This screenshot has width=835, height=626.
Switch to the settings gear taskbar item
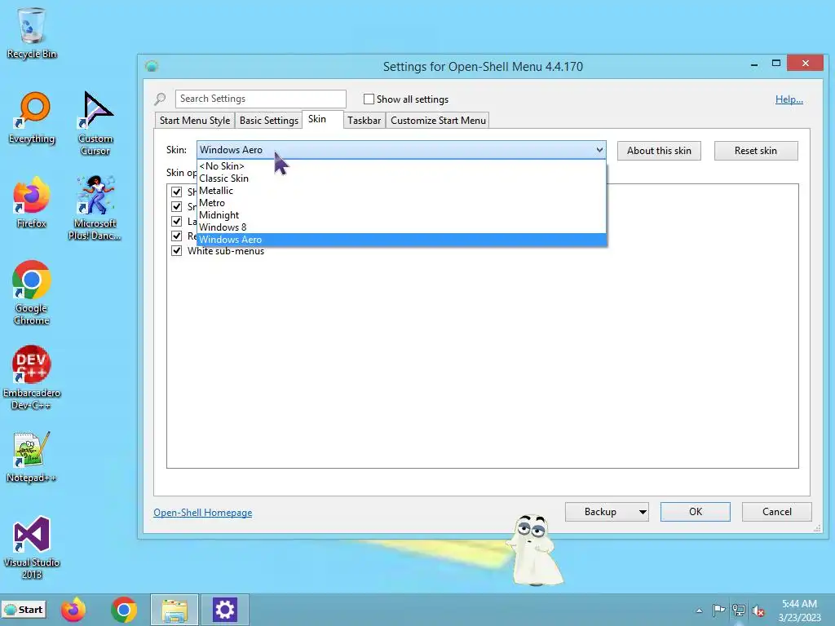pyautogui.click(x=224, y=610)
